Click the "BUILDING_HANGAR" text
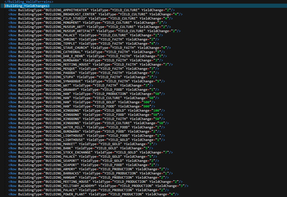Viewport: 287px width, 197px height. (60, 178)
